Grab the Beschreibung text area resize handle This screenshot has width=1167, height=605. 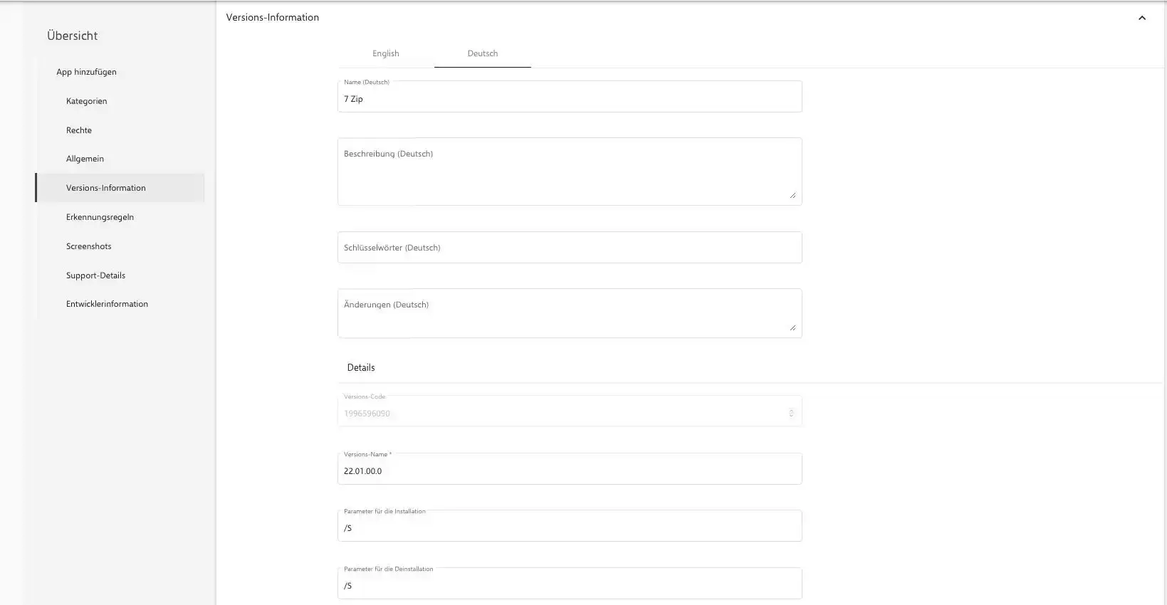(x=792, y=195)
